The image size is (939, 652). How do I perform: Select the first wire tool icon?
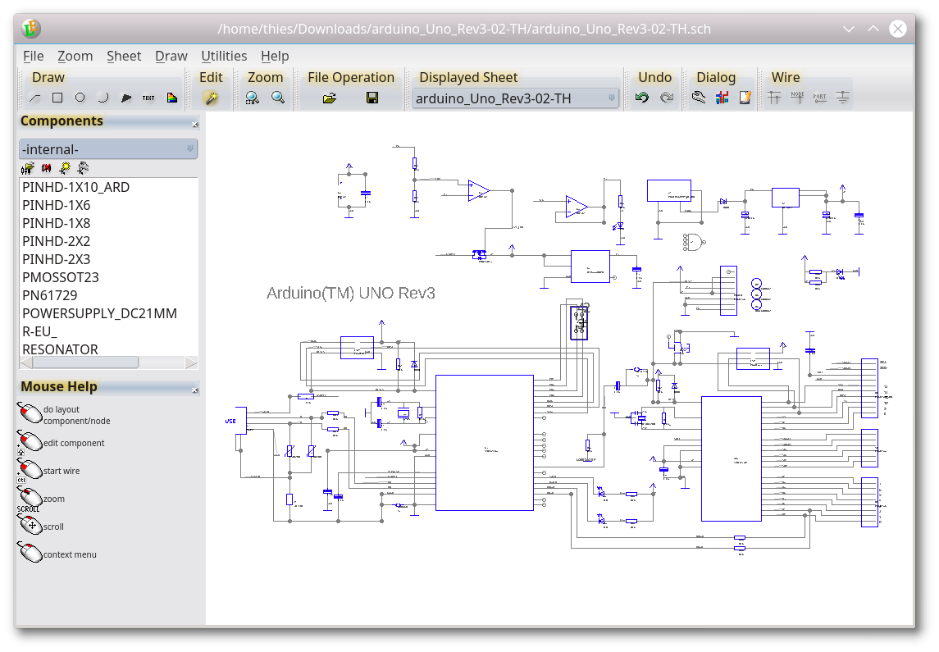(x=774, y=98)
